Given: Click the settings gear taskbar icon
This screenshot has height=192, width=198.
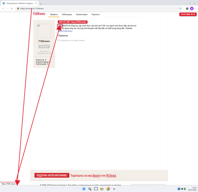Looking at the screenshot, I should pyautogui.click(x=114, y=189).
